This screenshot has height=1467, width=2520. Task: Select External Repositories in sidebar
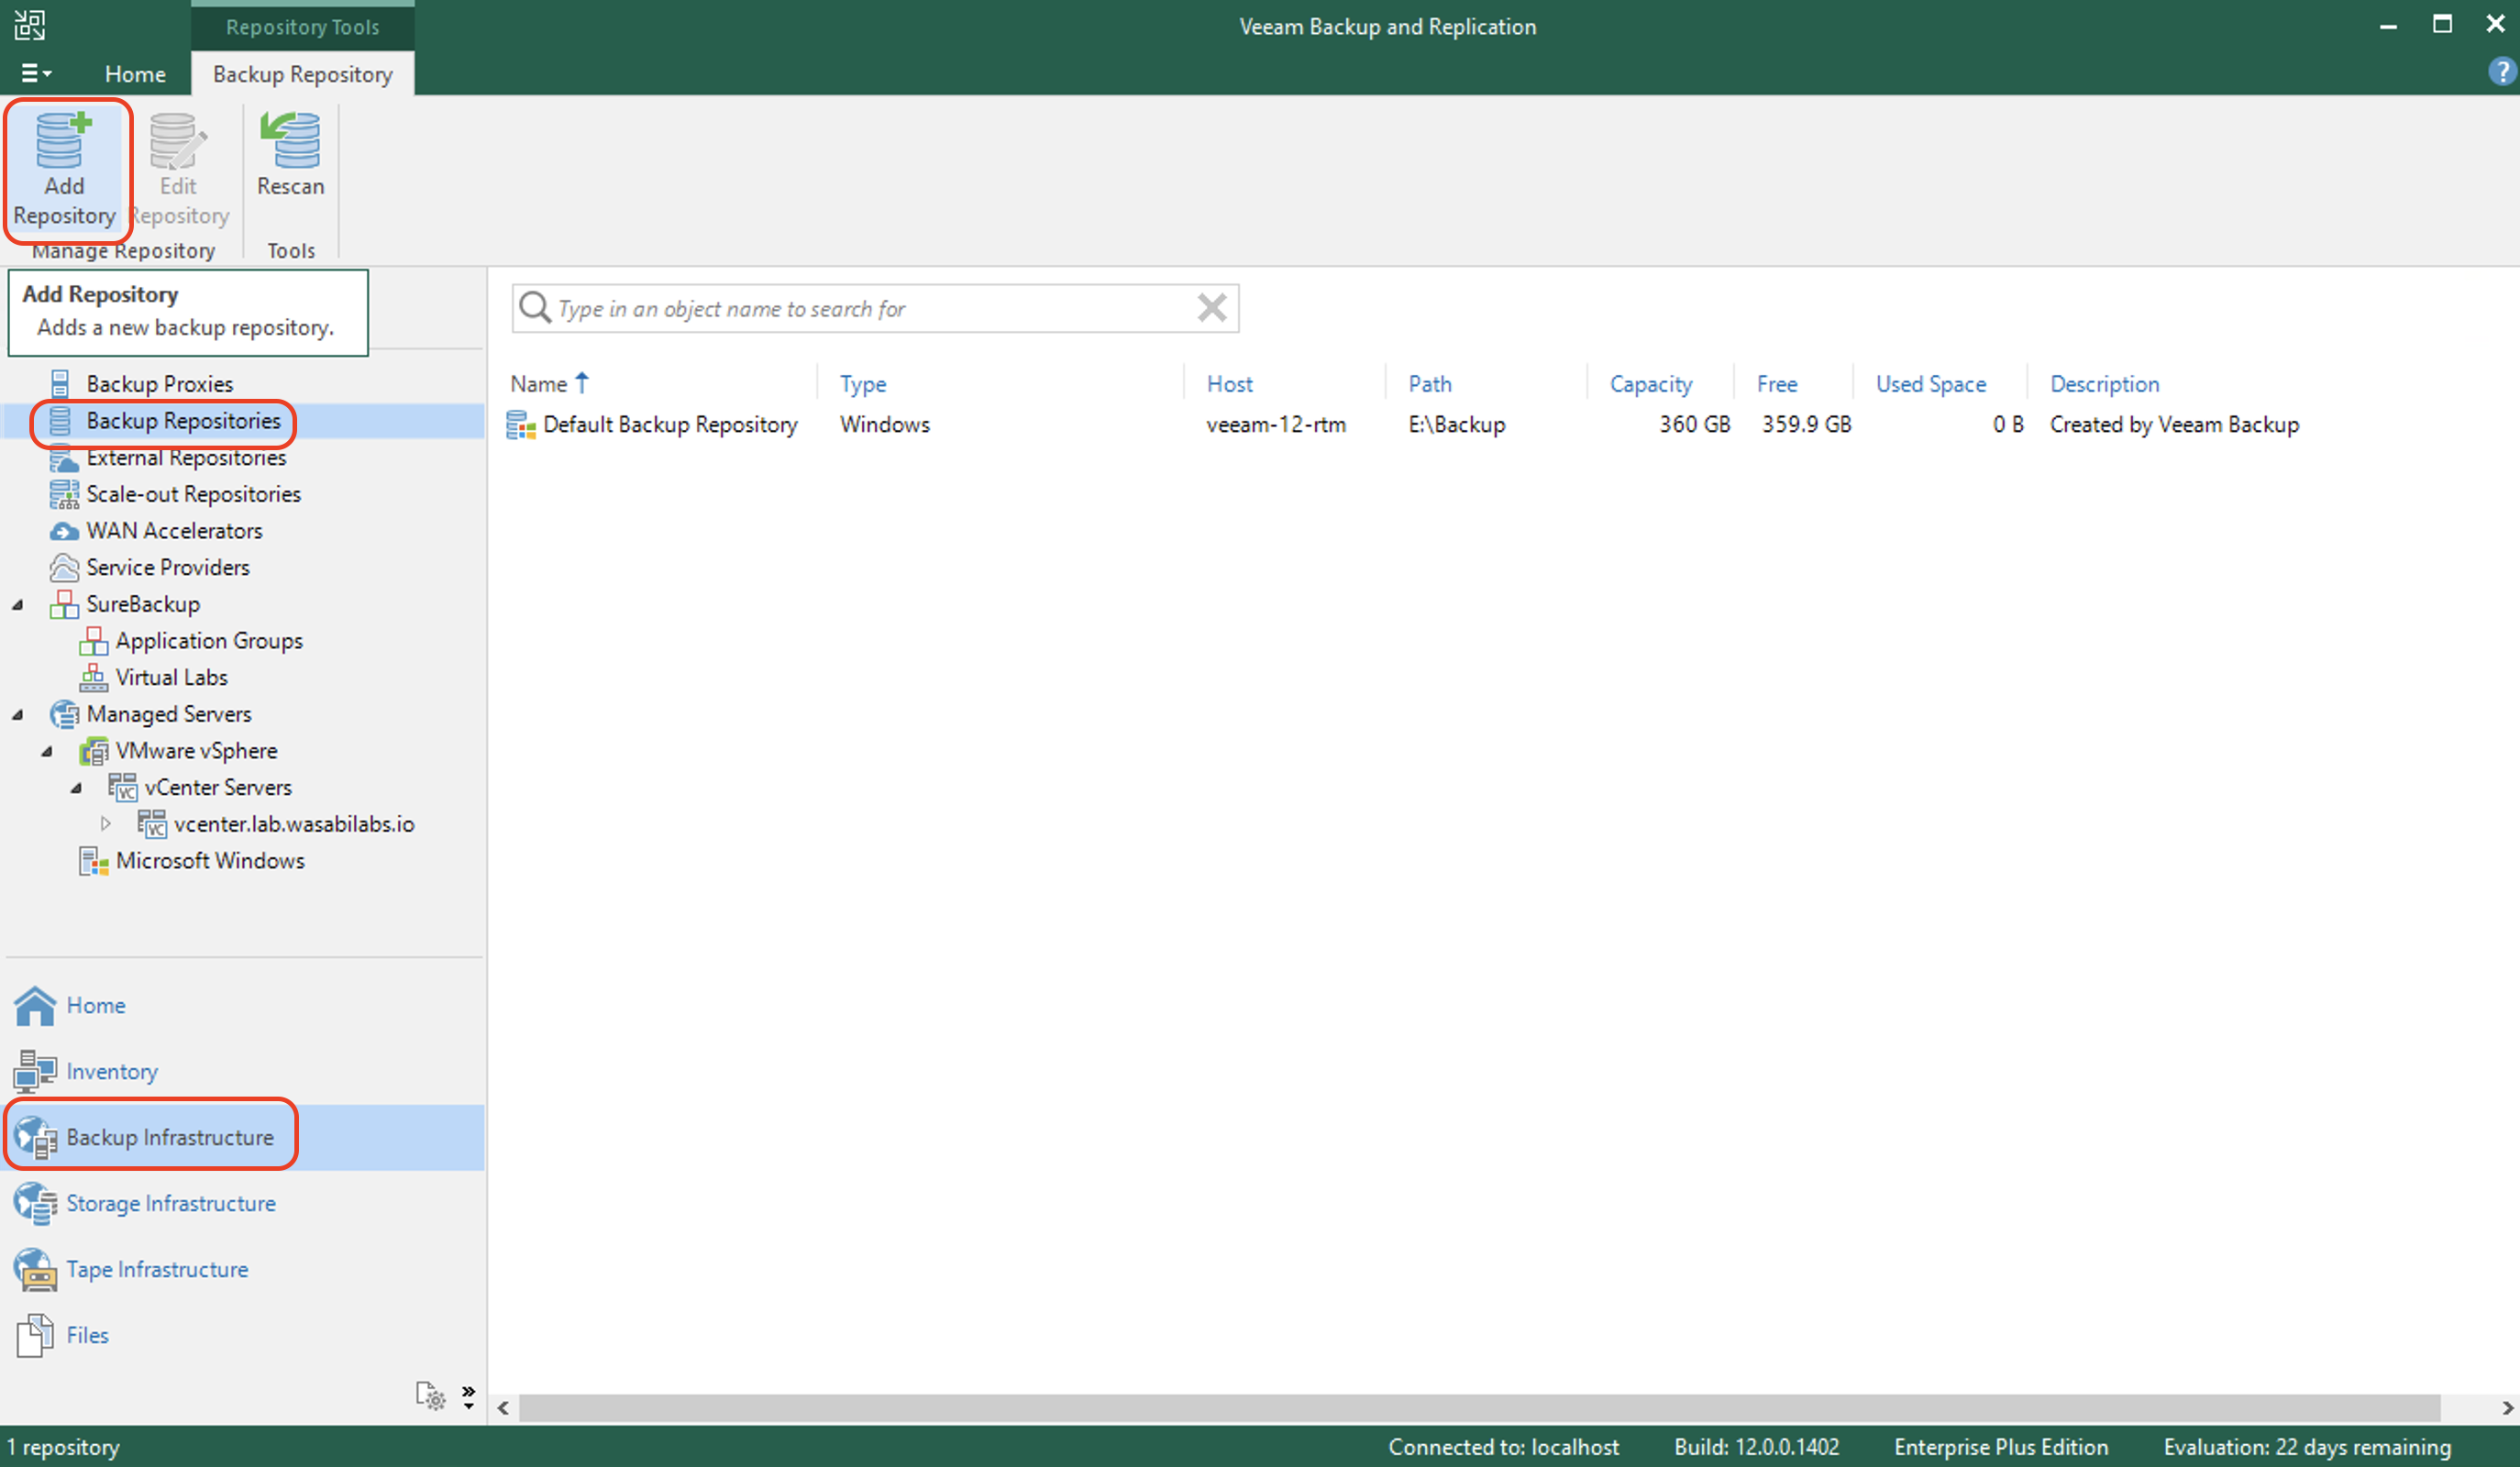(x=185, y=456)
